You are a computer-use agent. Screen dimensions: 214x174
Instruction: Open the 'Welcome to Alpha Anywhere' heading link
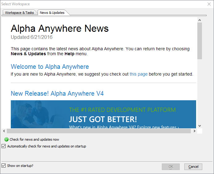(x=50, y=67)
